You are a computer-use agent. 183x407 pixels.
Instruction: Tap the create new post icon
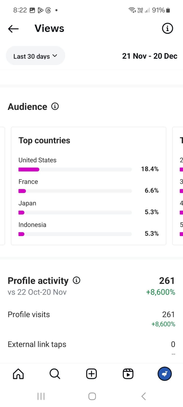click(x=91, y=374)
